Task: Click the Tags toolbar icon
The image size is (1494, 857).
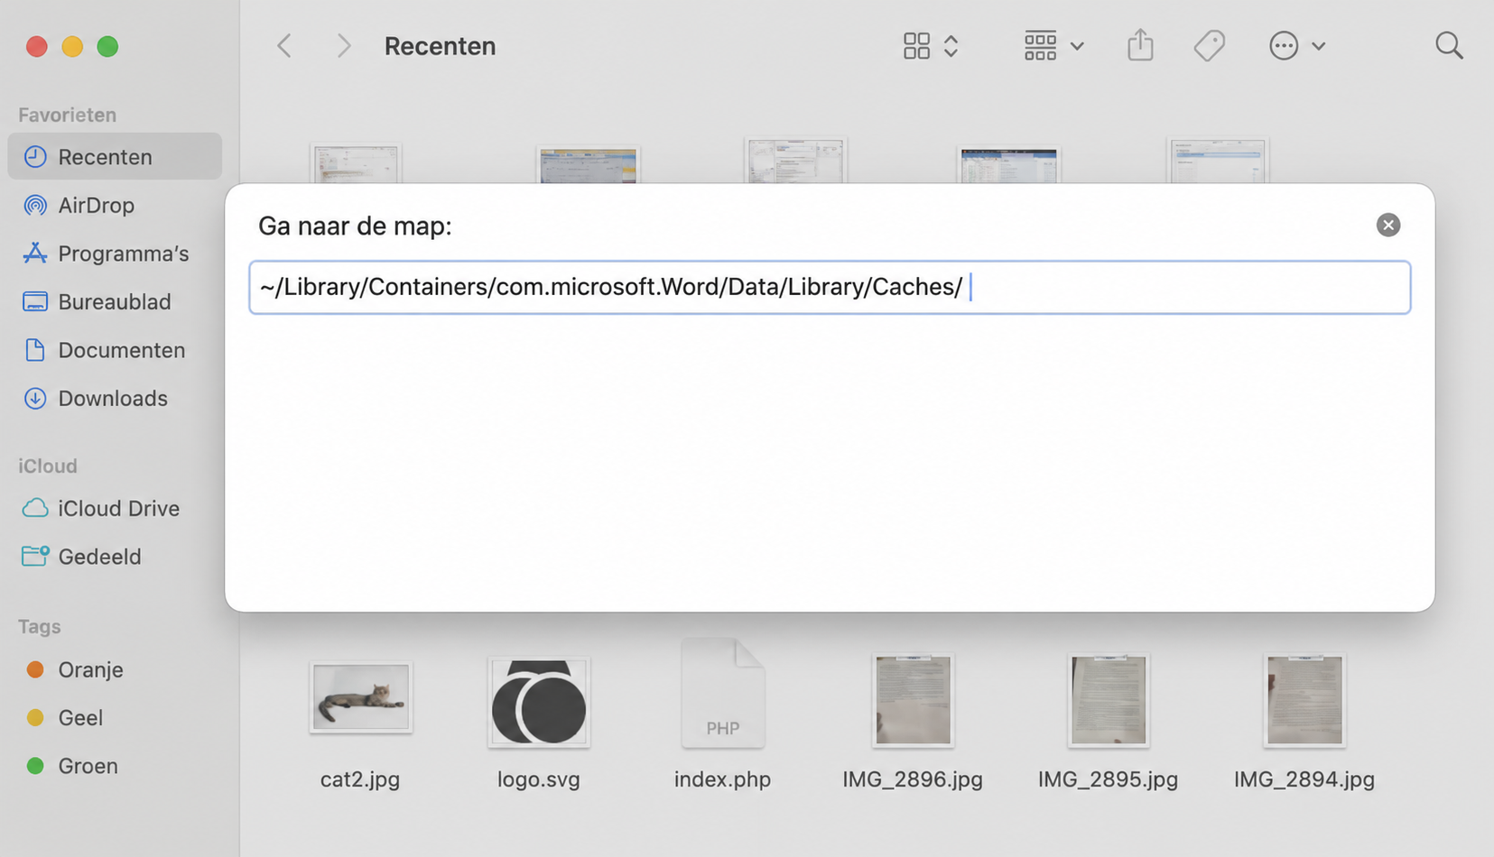Action: click(1210, 46)
